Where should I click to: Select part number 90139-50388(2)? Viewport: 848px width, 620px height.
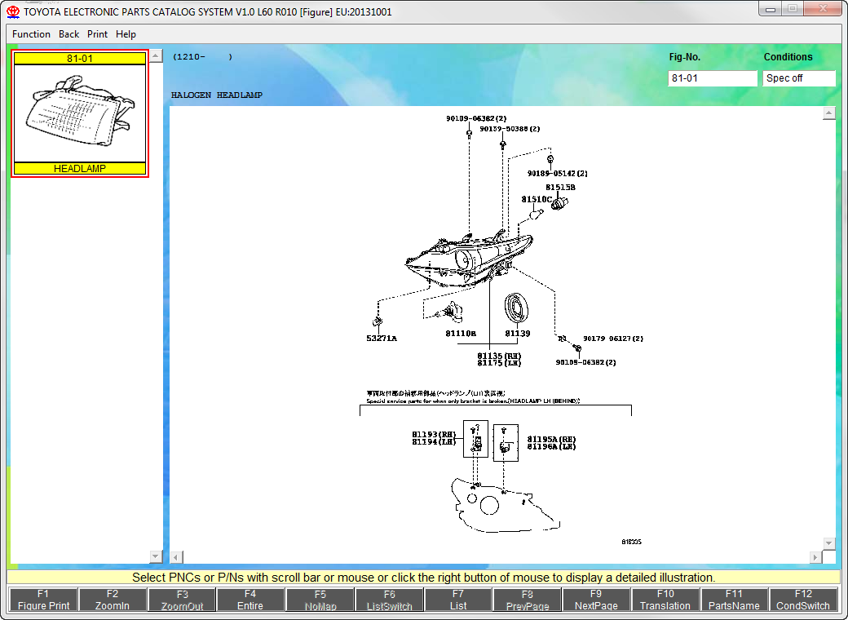[510, 129]
